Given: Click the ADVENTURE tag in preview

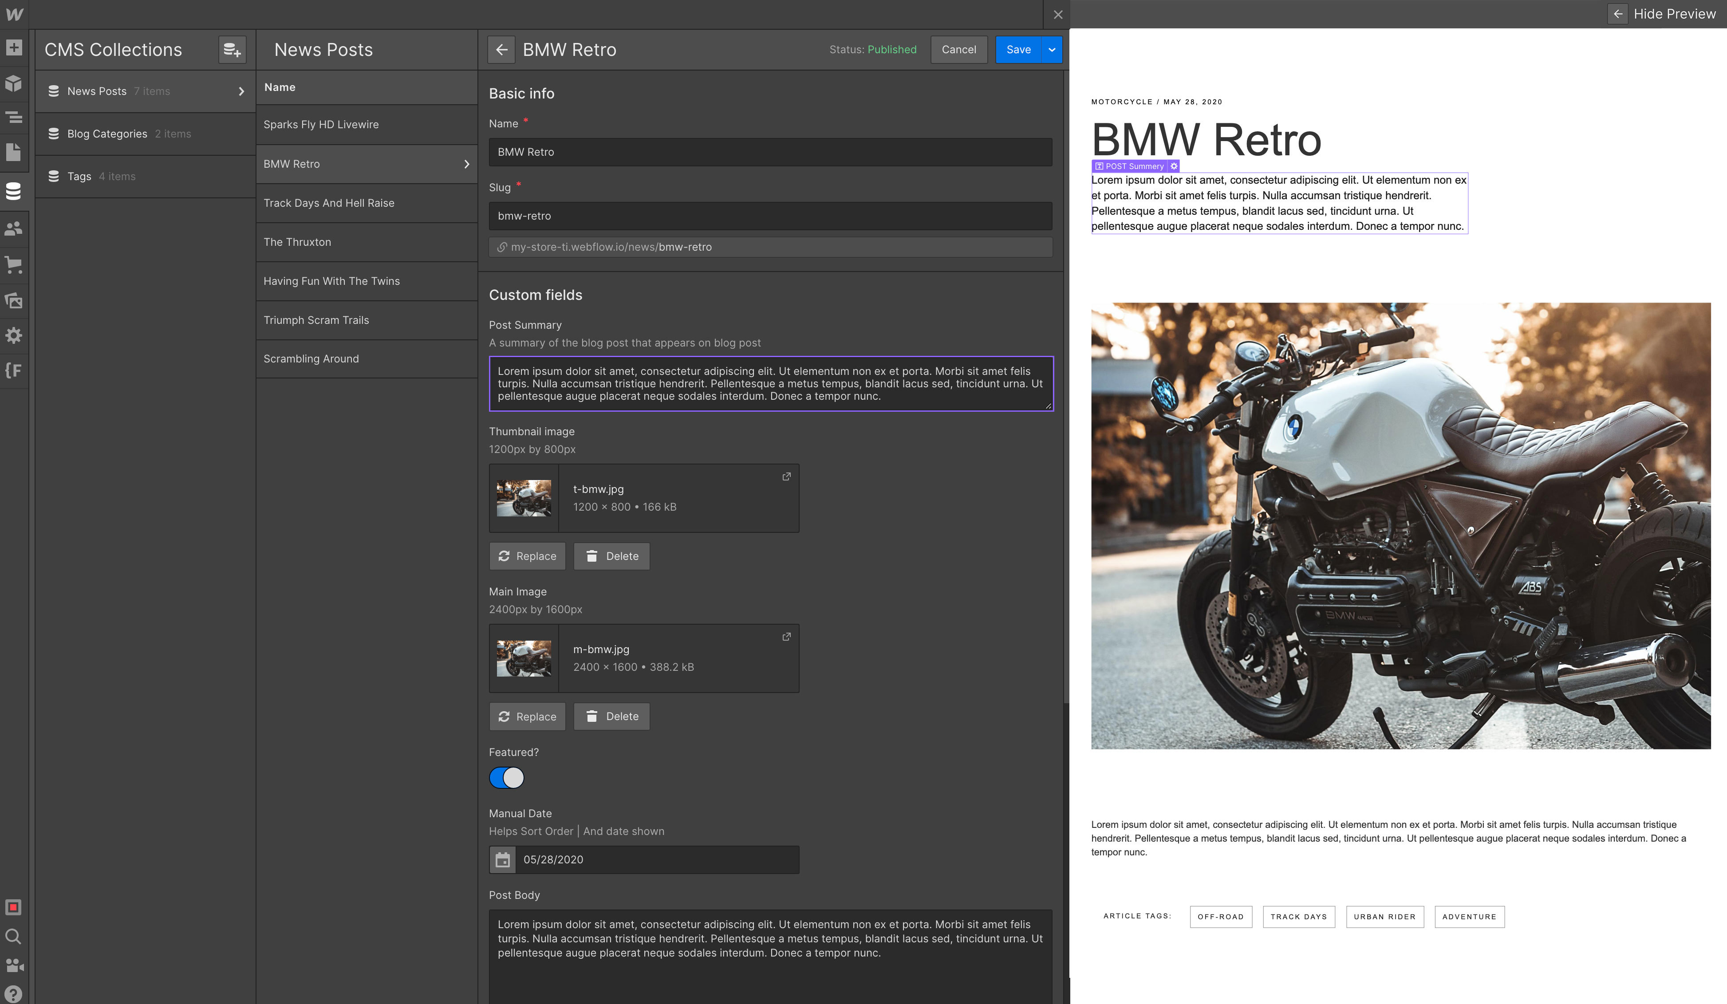Looking at the screenshot, I should (x=1469, y=917).
